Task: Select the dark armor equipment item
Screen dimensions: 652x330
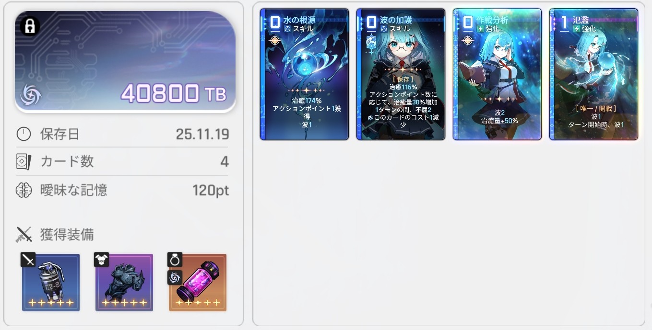Action: coord(124,283)
